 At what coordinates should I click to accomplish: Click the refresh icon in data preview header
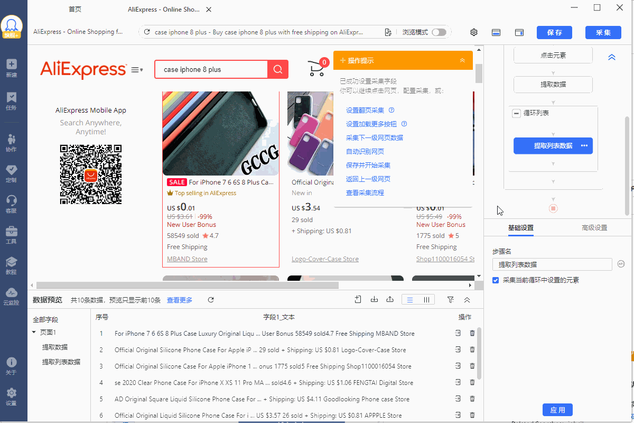[x=211, y=300]
